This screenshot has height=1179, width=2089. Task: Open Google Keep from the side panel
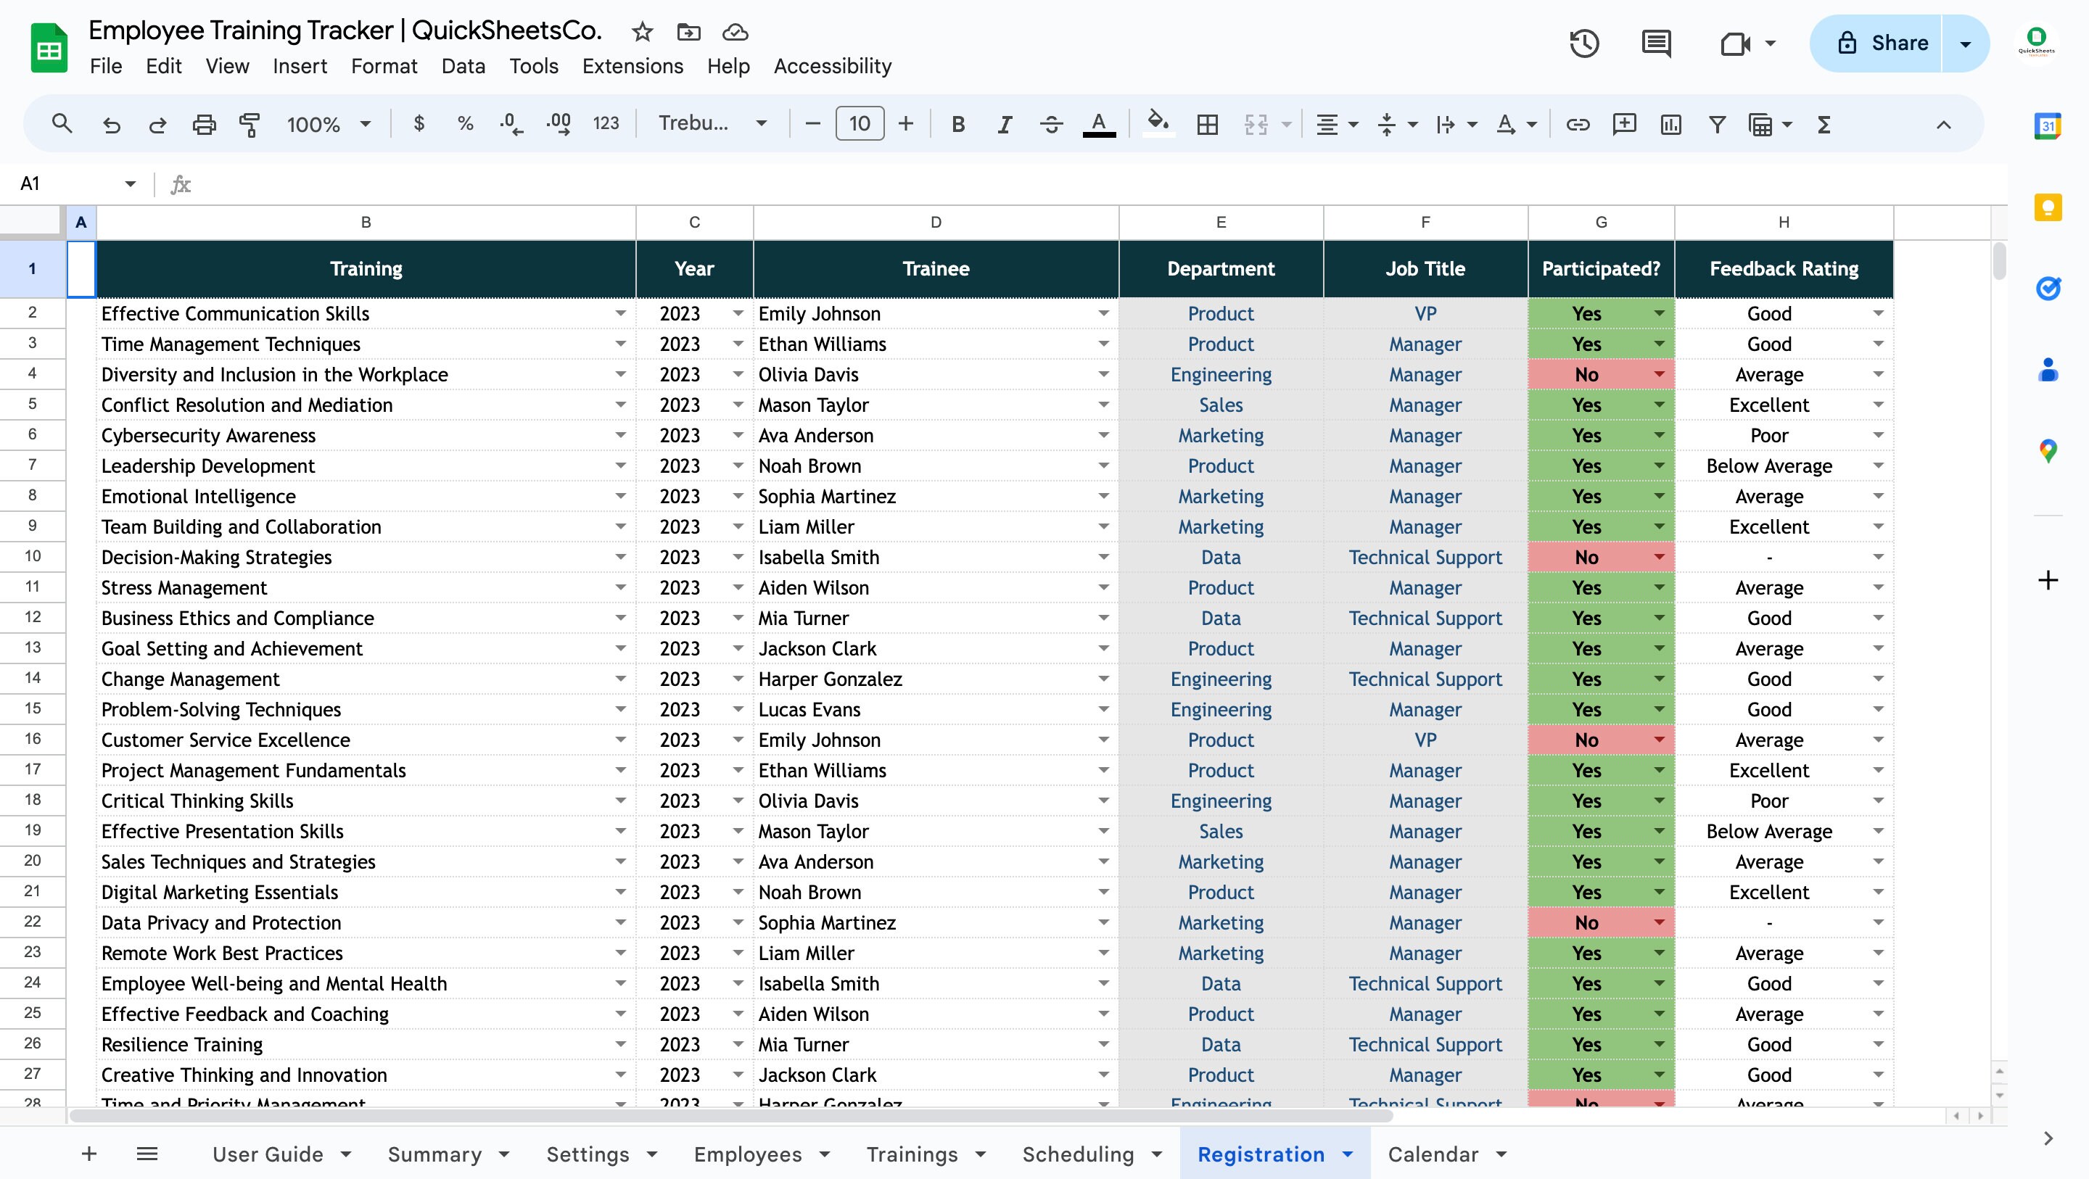click(x=2048, y=207)
